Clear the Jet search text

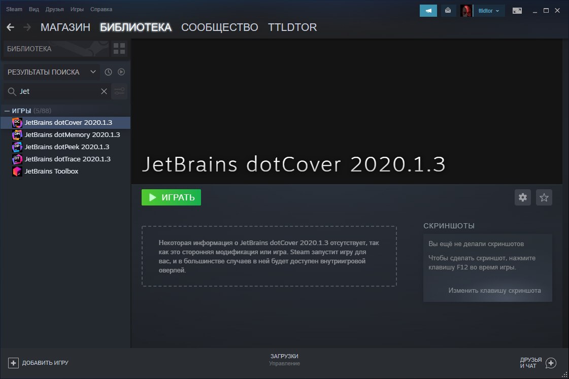coord(104,91)
